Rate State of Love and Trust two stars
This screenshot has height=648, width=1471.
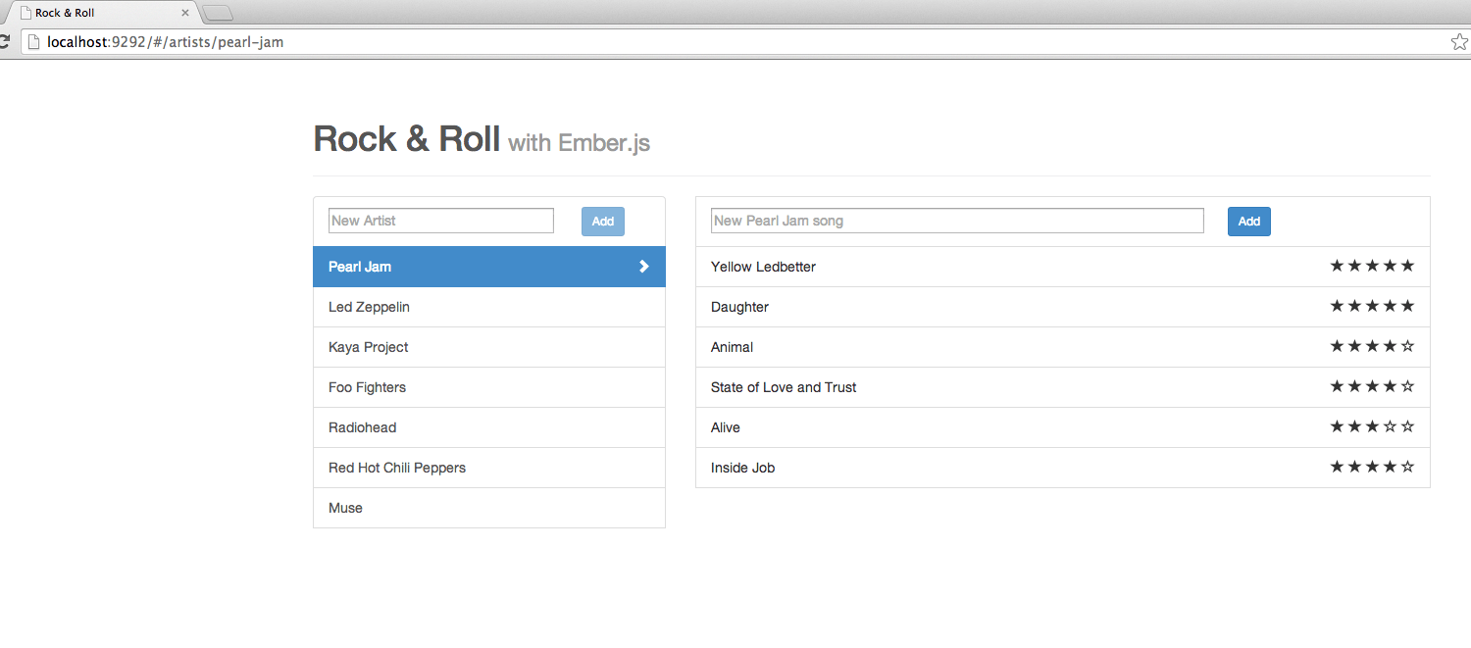(x=1354, y=386)
